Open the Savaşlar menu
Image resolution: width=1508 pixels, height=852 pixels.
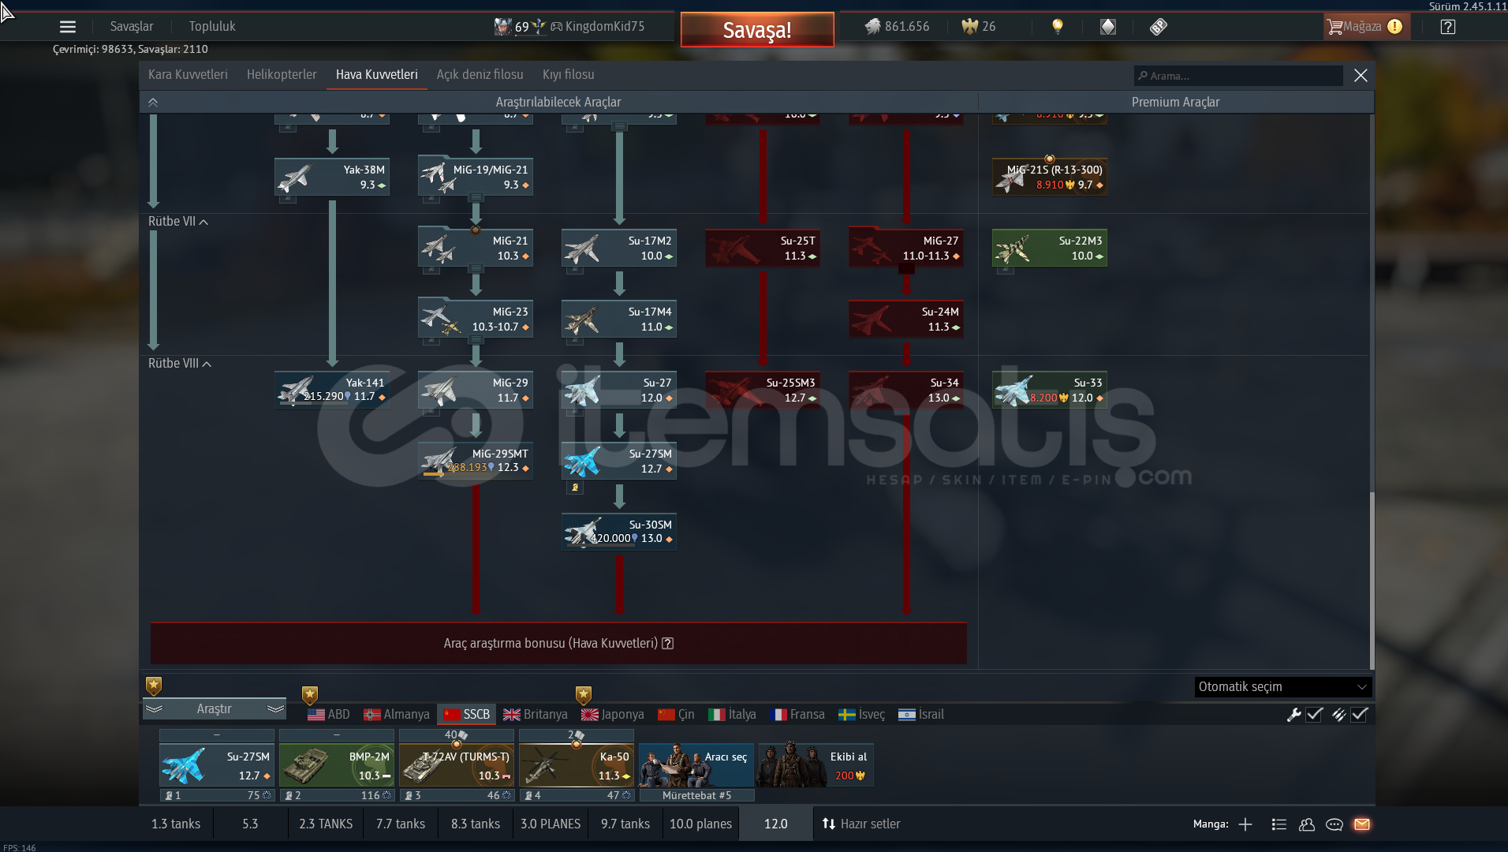point(132,27)
